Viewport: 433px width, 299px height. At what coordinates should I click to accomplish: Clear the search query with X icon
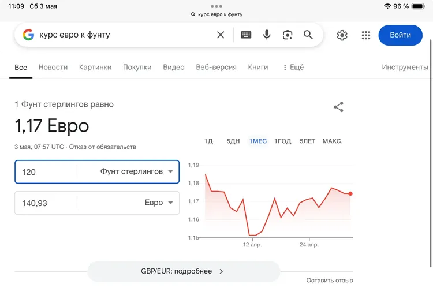coord(221,35)
